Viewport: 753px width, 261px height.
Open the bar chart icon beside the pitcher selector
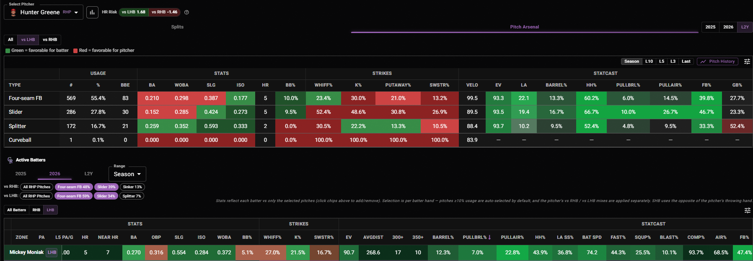[92, 12]
